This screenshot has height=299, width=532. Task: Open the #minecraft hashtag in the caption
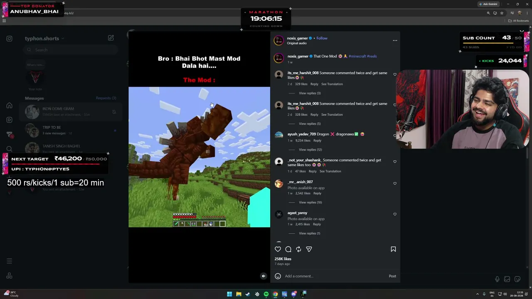click(x=357, y=56)
